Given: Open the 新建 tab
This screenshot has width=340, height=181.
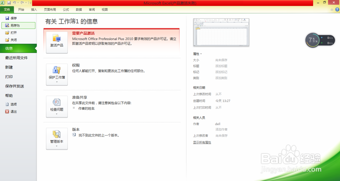Looking at the screenshot, I should pyautogui.click(x=9, y=67).
